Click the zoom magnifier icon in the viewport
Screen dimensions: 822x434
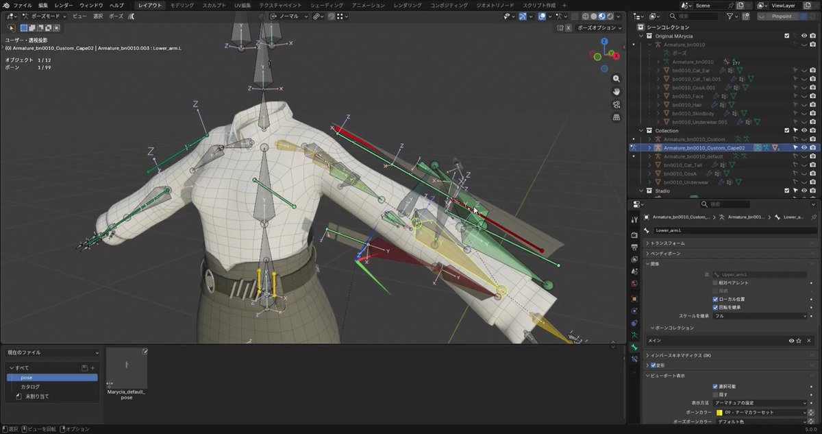pyautogui.click(x=616, y=80)
